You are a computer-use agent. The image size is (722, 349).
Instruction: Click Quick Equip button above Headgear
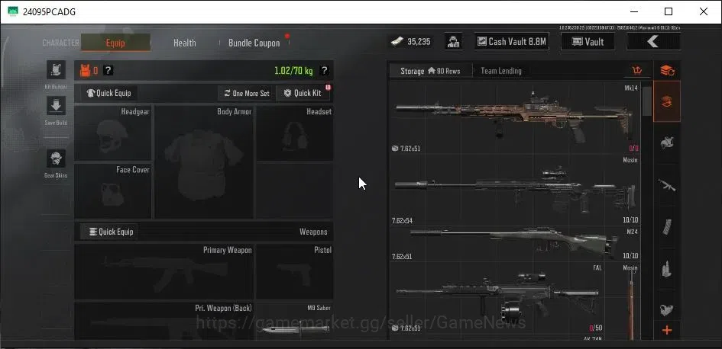pos(109,93)
